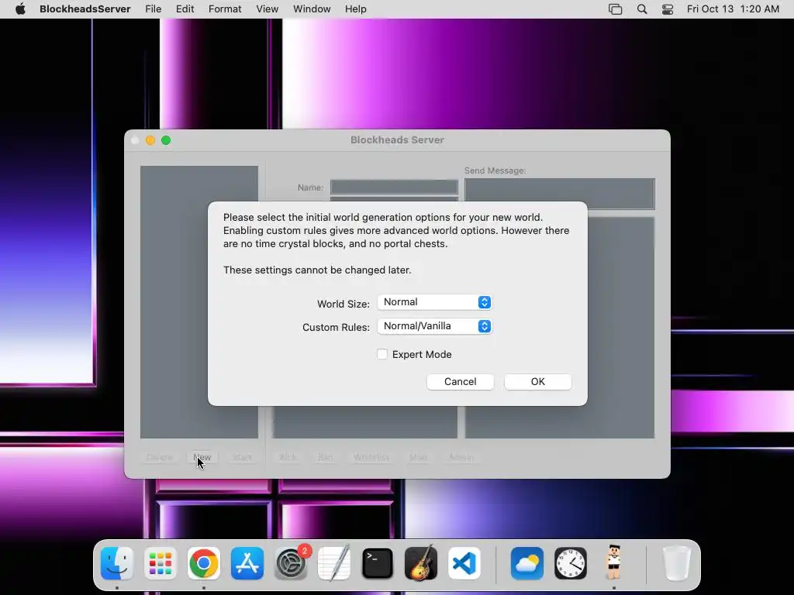Screen dimensions: 794x595
Task: Click the New button in Blockheads Server window
Action: (202, 457)
